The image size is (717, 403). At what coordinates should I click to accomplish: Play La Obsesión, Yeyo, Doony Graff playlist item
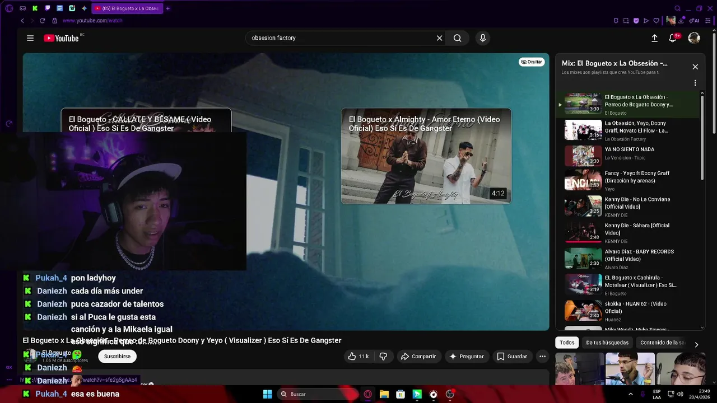point(628,130)
